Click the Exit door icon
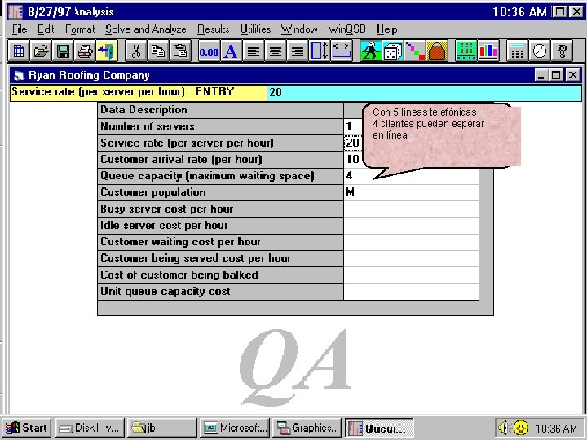The width and height of the screenshot is (587, 440). click(x=107, y=51)
